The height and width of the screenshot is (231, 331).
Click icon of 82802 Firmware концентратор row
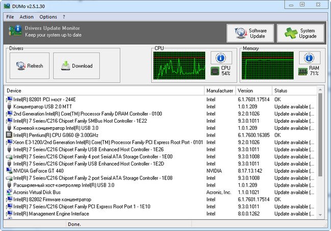[9, 199]
